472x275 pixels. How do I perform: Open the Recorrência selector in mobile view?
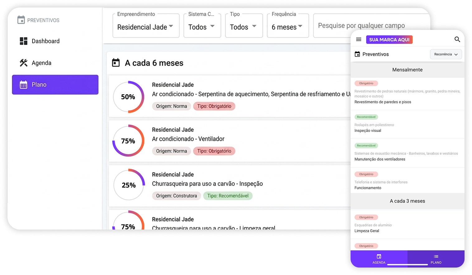pos(446,54)
